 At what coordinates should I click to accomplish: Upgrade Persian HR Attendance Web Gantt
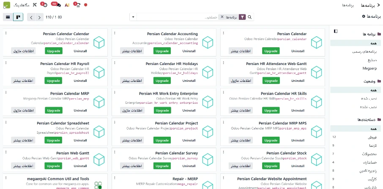point(271,81)
